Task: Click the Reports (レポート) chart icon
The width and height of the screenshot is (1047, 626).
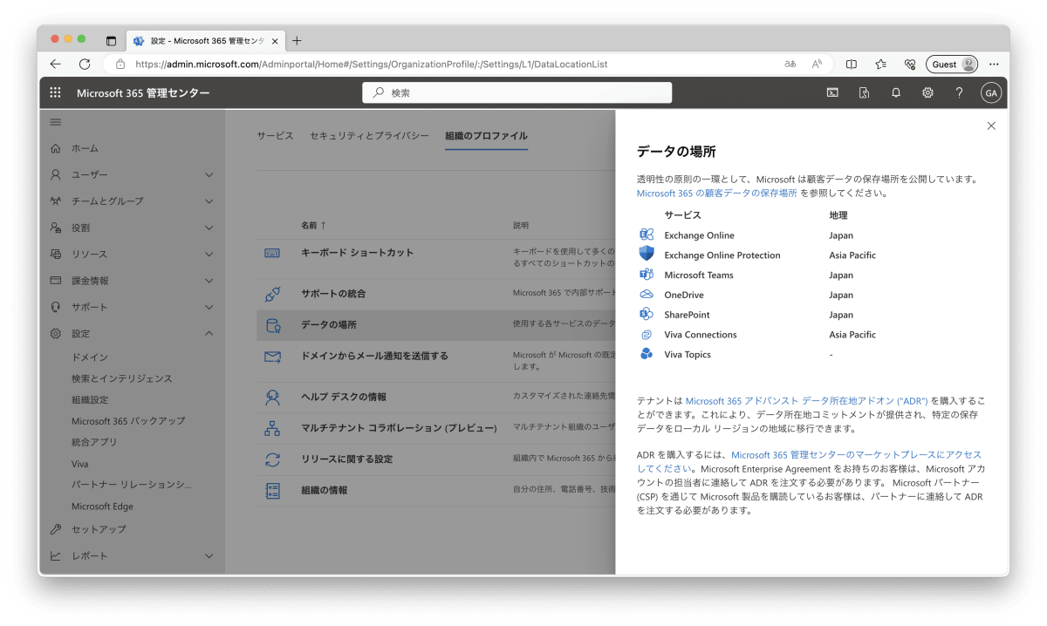Action: tap(56, 556)
